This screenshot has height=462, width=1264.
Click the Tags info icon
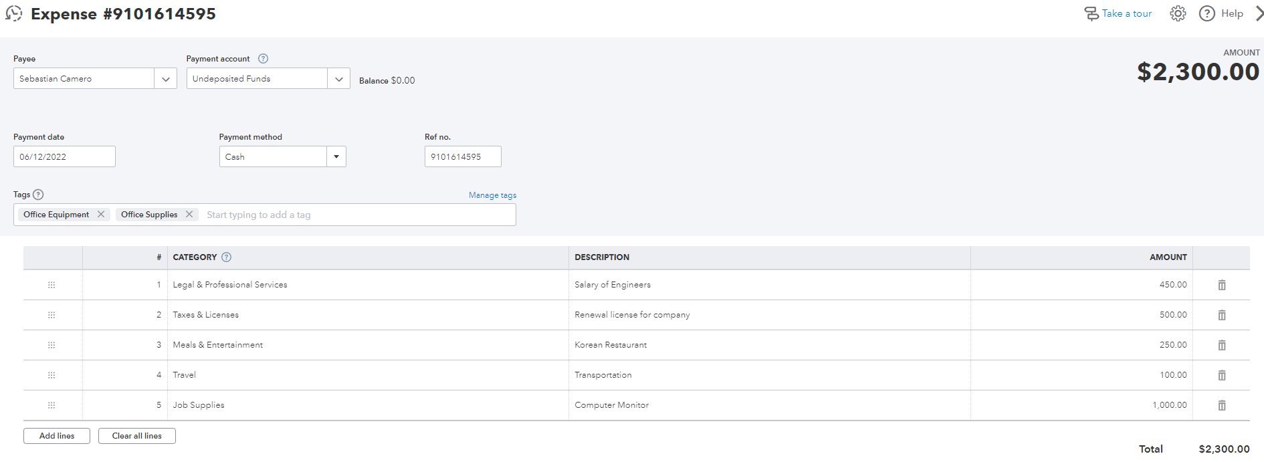[38, 195]
